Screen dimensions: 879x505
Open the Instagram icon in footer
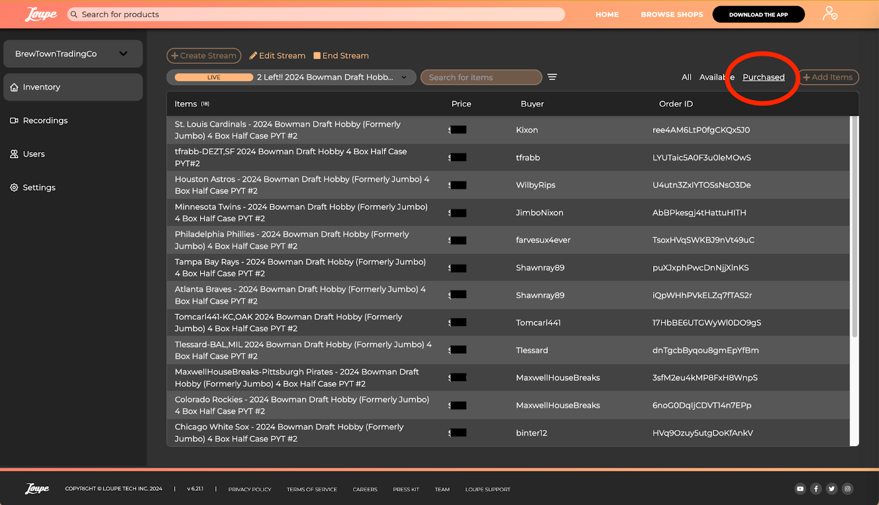848,489
